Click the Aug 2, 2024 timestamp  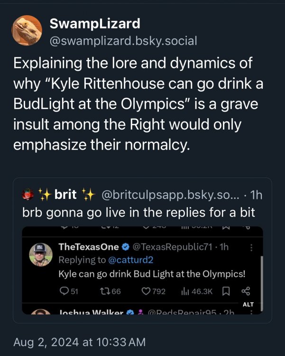click(79, 342)
